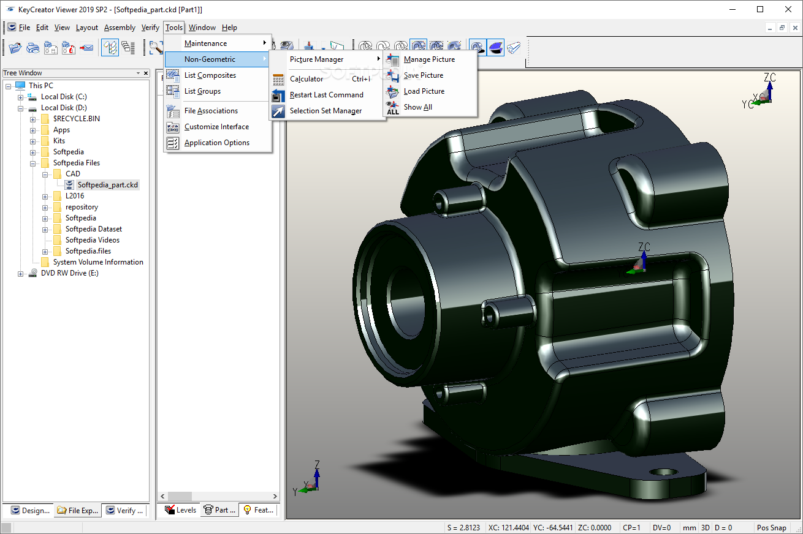Close the Tree Window panel
Viewport: 803px width, 534px height.
pos(146,73)
